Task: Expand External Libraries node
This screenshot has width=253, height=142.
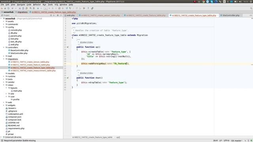Action: pos(1,137)
